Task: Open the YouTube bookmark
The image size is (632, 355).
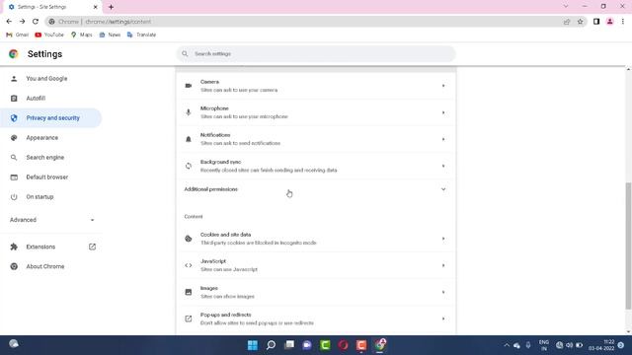Action: coord(49,35)
